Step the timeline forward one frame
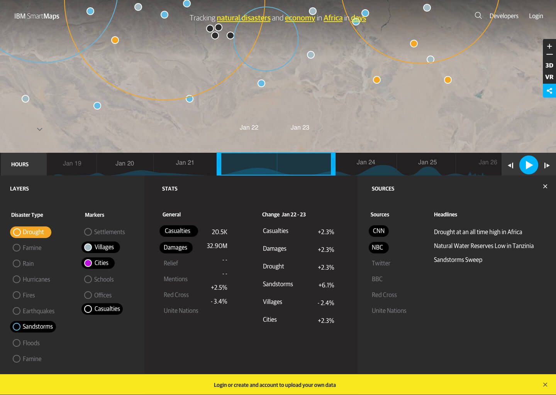Image resolution: width=556 pixels, height=395 pixels. click(x=547, y=165)
